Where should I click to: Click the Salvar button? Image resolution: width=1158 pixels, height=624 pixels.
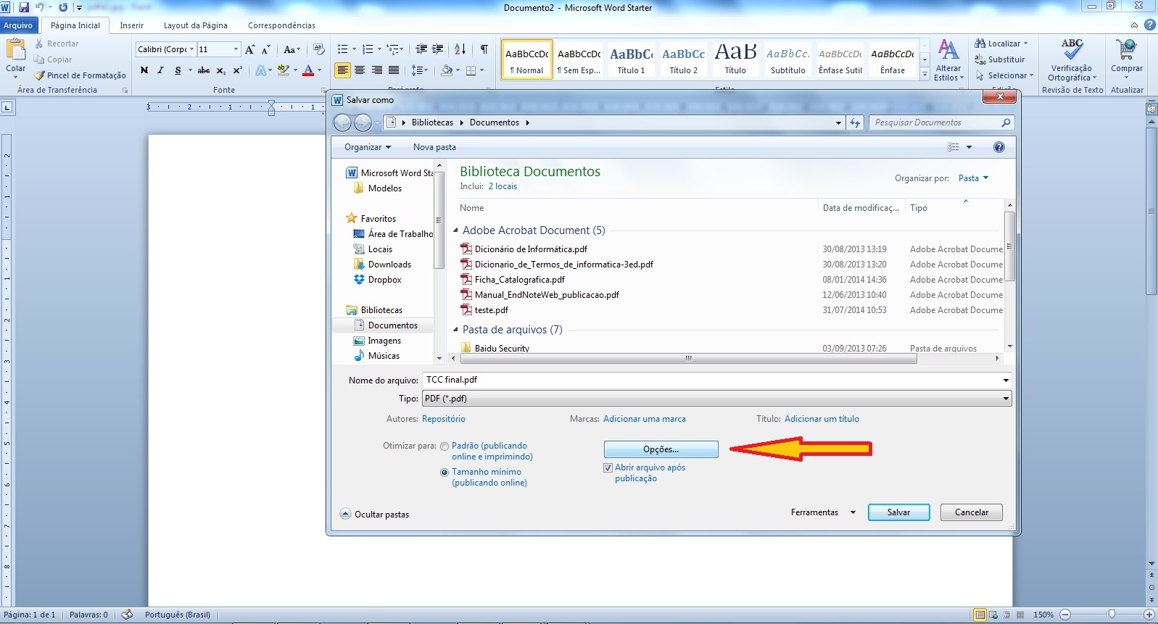899,512
